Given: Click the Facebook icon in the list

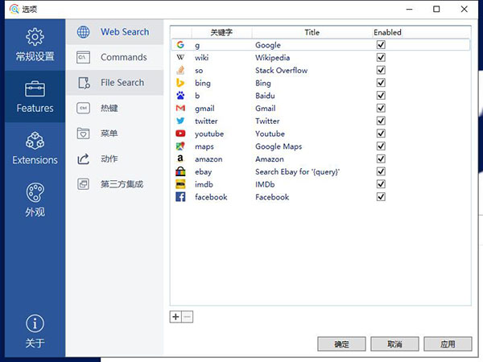Looking at the screenshot, I should click(x=180, y=197).
